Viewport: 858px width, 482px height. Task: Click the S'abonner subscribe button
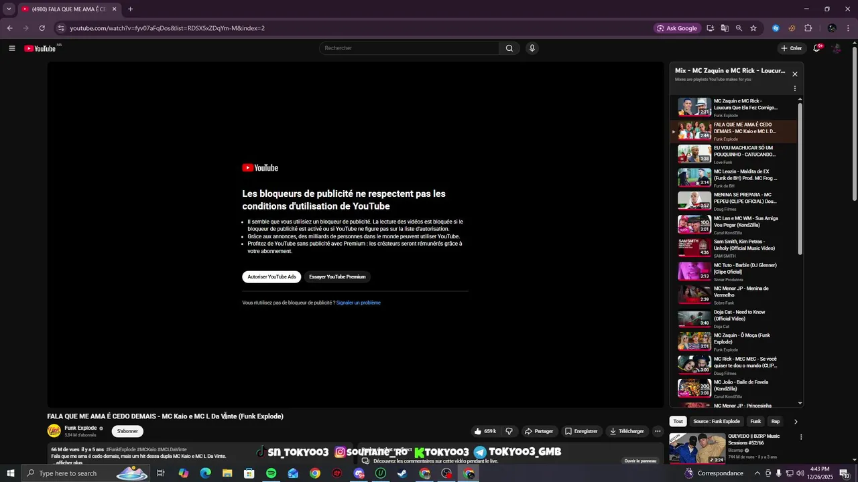tap(127, 431)
